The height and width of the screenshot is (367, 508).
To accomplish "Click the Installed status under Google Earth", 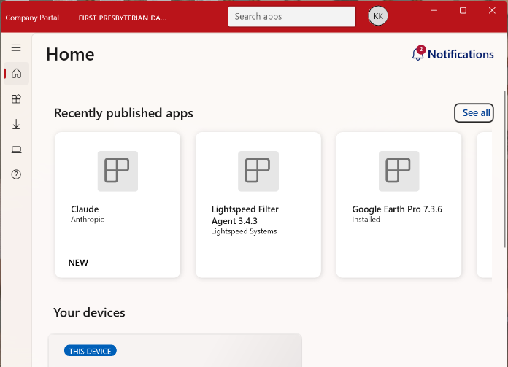I will (x=366, y=220).
